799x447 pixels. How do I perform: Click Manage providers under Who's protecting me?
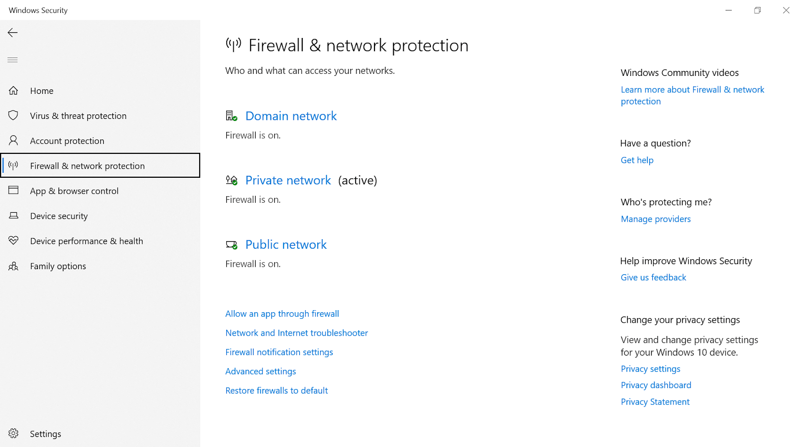(656, 219)
